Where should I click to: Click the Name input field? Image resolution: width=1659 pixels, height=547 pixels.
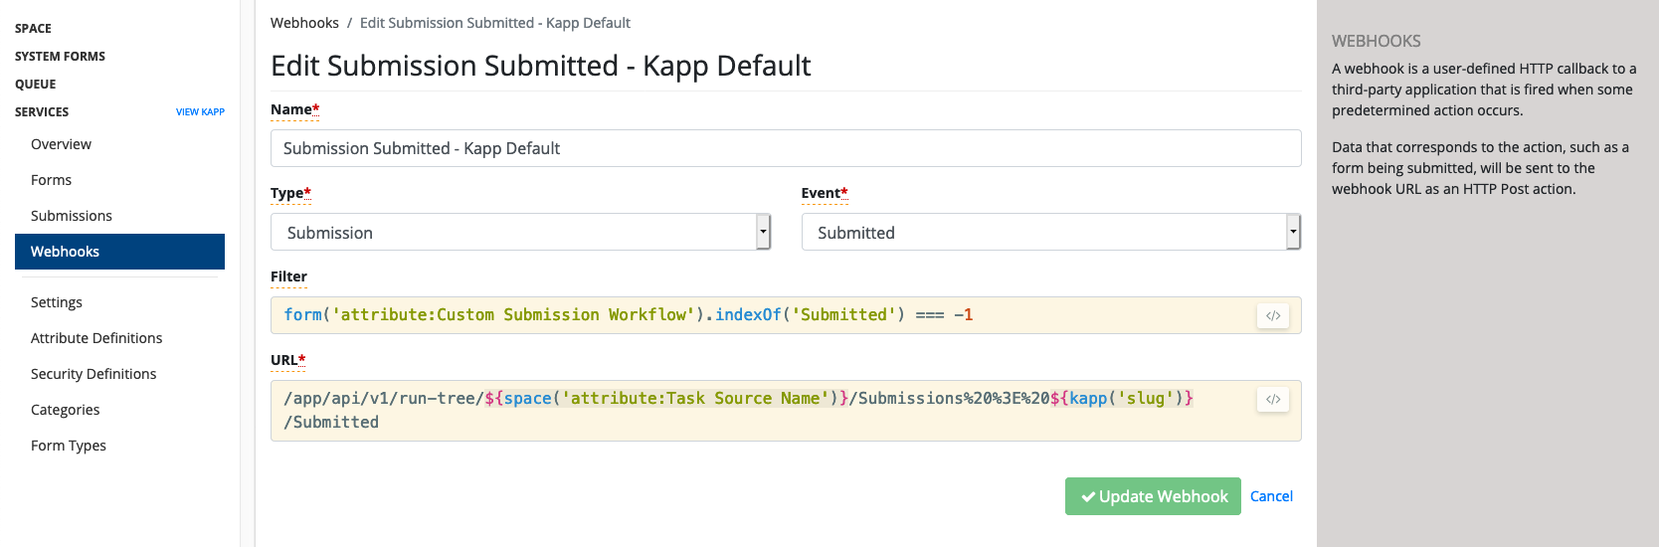[785, 148]
